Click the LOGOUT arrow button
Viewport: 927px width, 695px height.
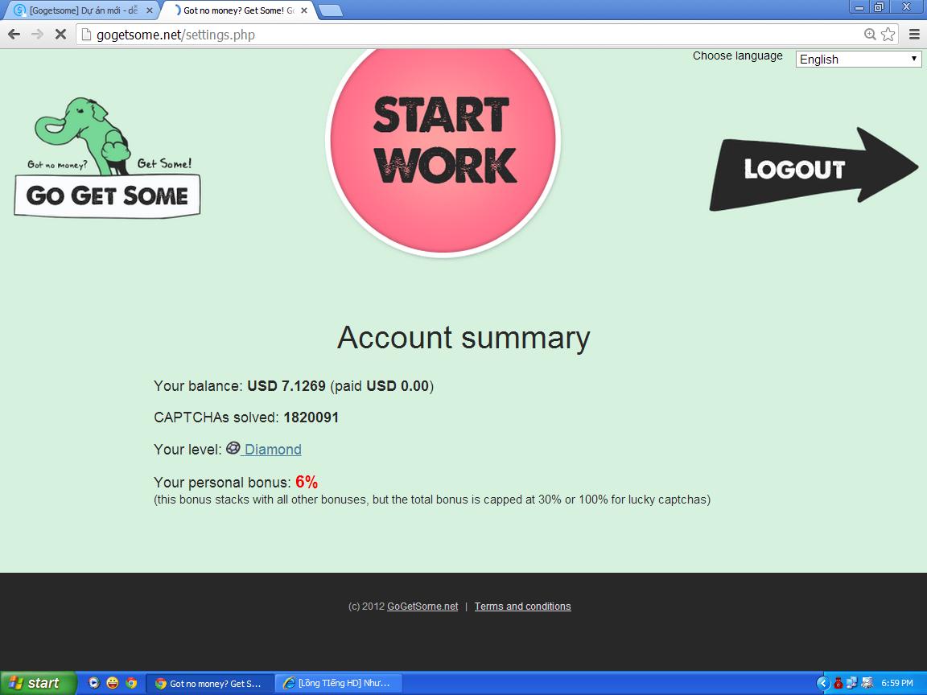click(814, 170)
